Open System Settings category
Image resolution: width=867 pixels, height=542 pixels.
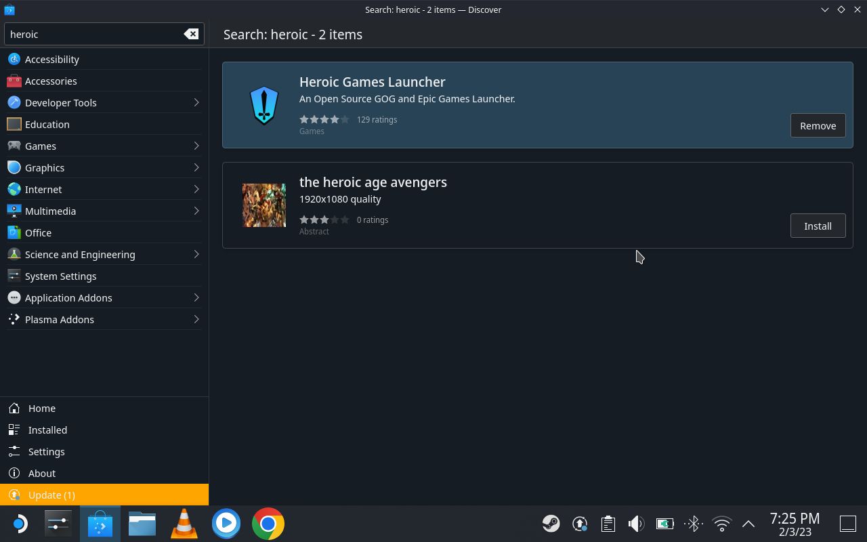pyautogui.click(x=104, y=276)
